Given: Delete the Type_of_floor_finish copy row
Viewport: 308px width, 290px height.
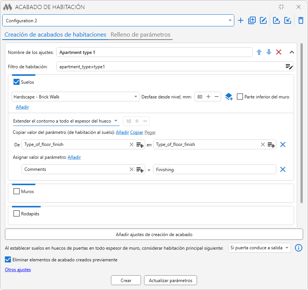Looking at the screenshot, I should tap(283, 144).
